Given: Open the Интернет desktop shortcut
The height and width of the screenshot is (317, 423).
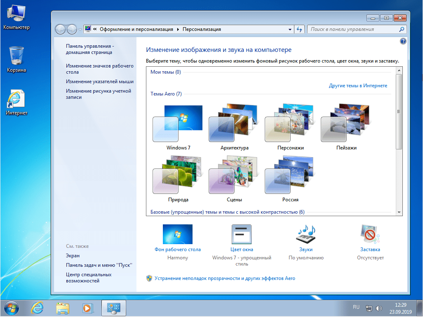Looking at the screenshot, I should point(16,103).
